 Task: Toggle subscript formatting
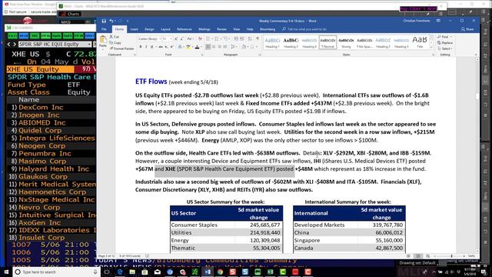click(166, 47)
